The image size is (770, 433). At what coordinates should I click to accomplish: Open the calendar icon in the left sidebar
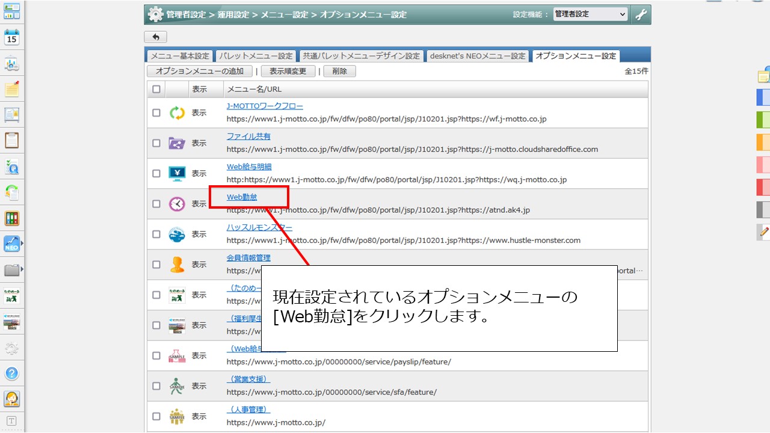coord(12,37)
